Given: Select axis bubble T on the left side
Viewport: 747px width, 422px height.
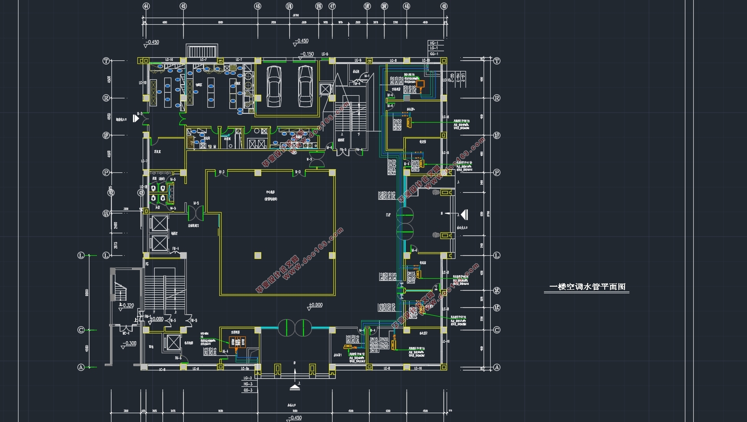Looking at the screenshot, I should pyautogui.click(x=106, y=61).
